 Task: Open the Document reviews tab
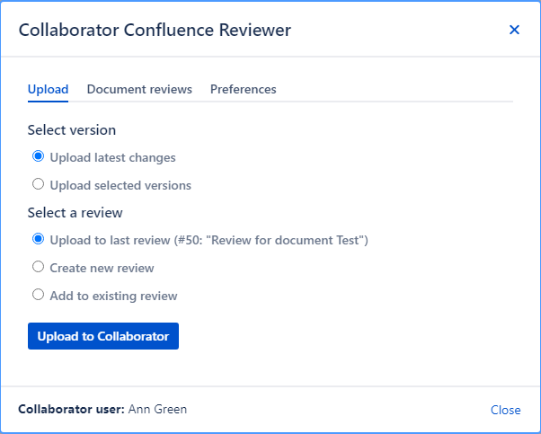coord(139,90)
